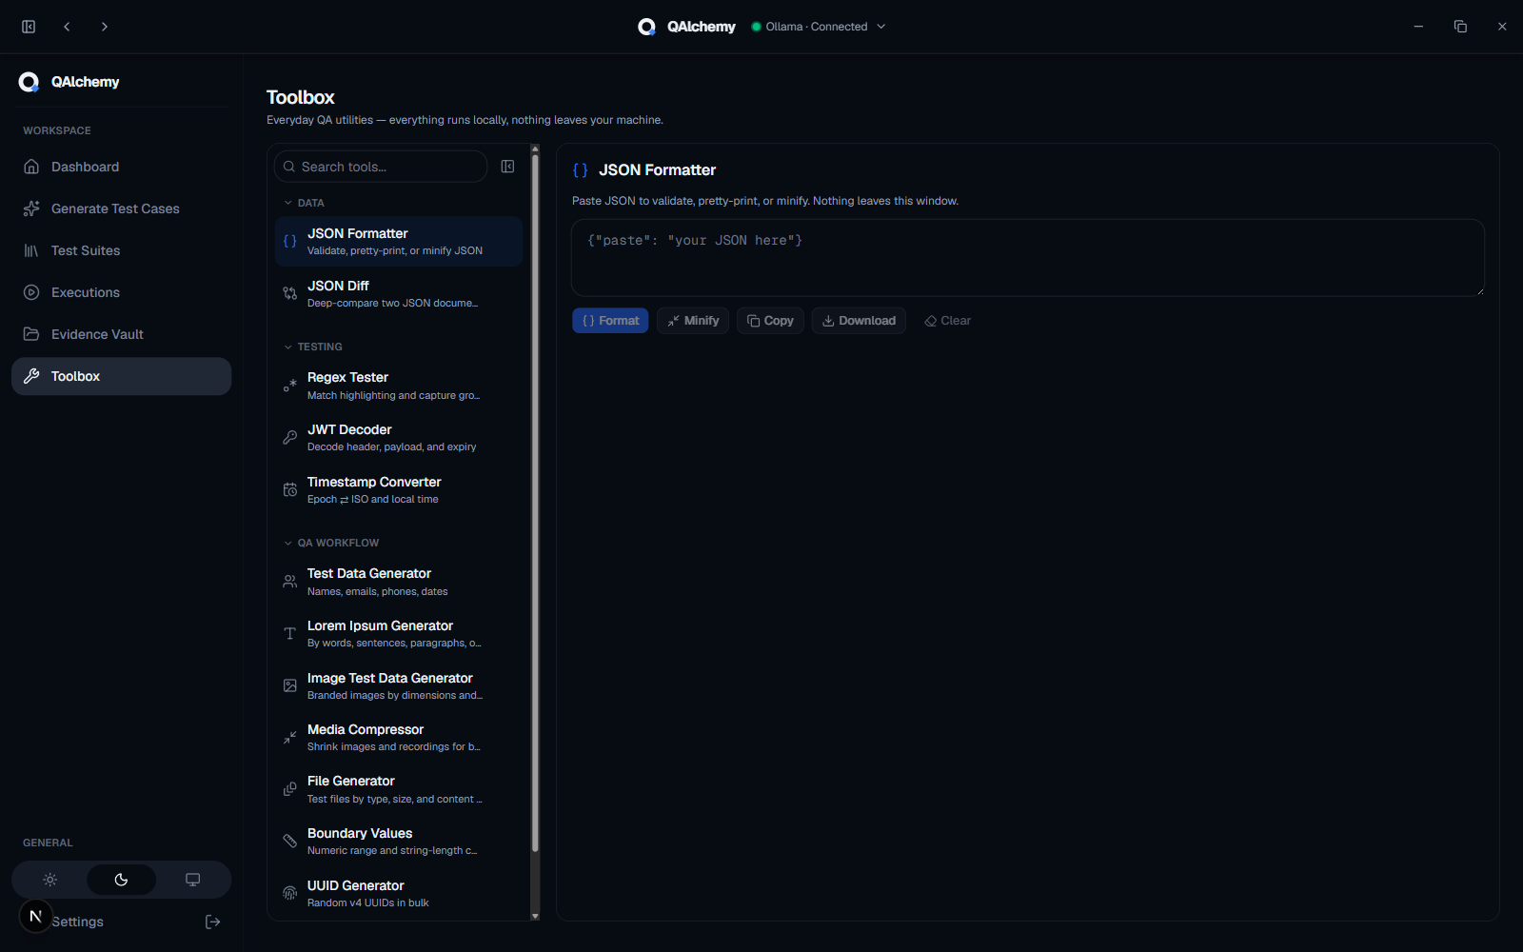Click the Media Compressor shrink icon
This screenshot has width=1523, height=952.
290,737
